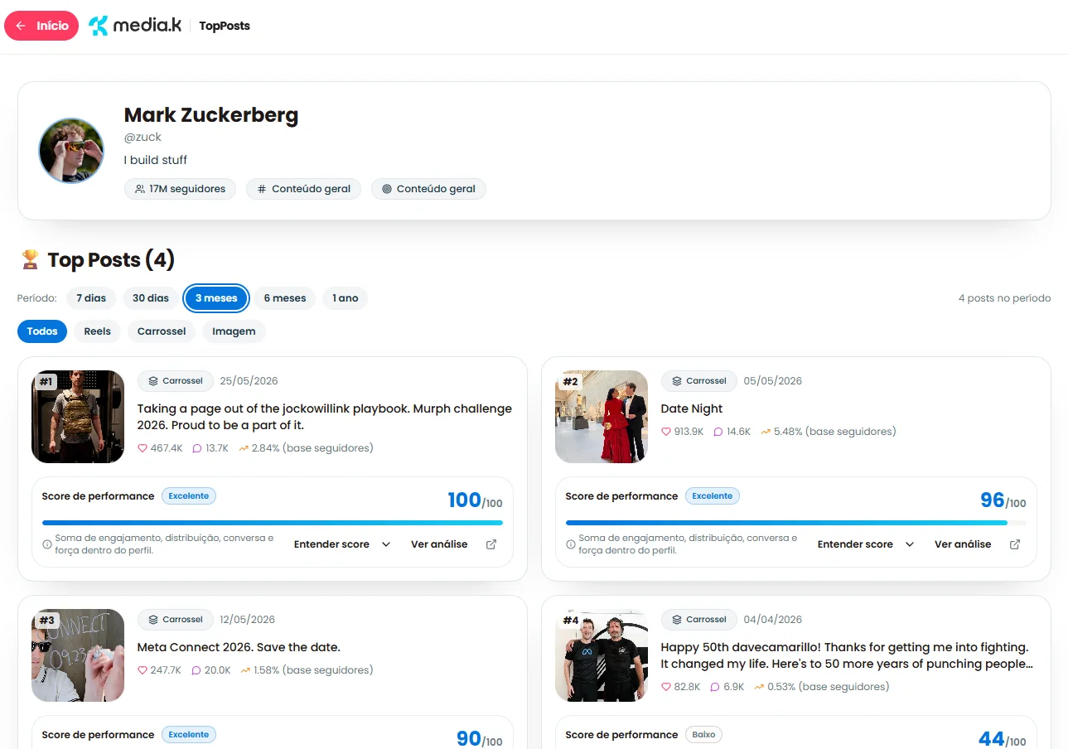Open Ver análise for the Murph challenge post
Viewport: 1068px width, 749px height.
click(x=453, y=544)
